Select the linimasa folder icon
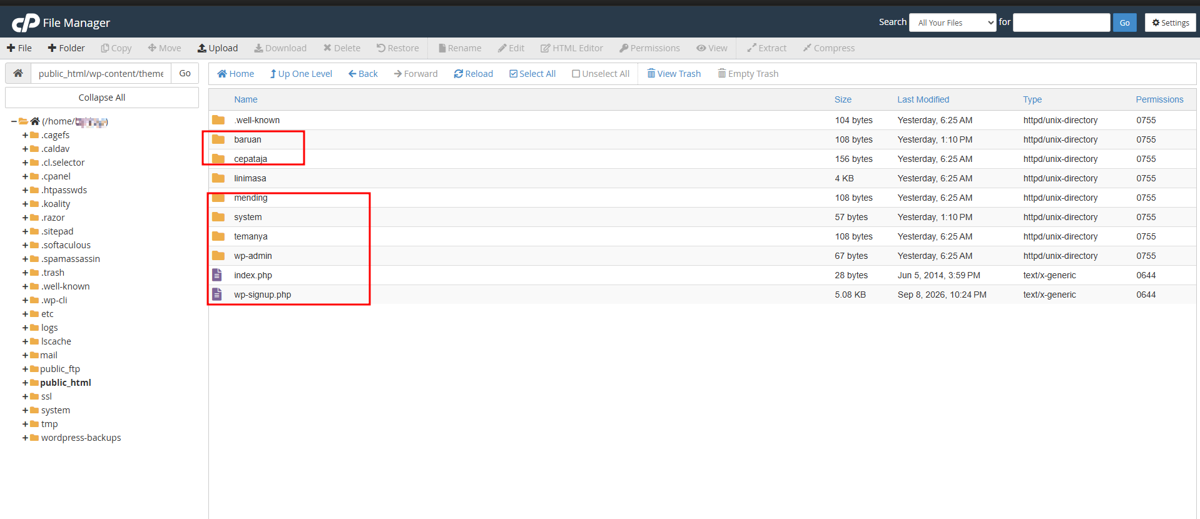 tap(218, 178)
